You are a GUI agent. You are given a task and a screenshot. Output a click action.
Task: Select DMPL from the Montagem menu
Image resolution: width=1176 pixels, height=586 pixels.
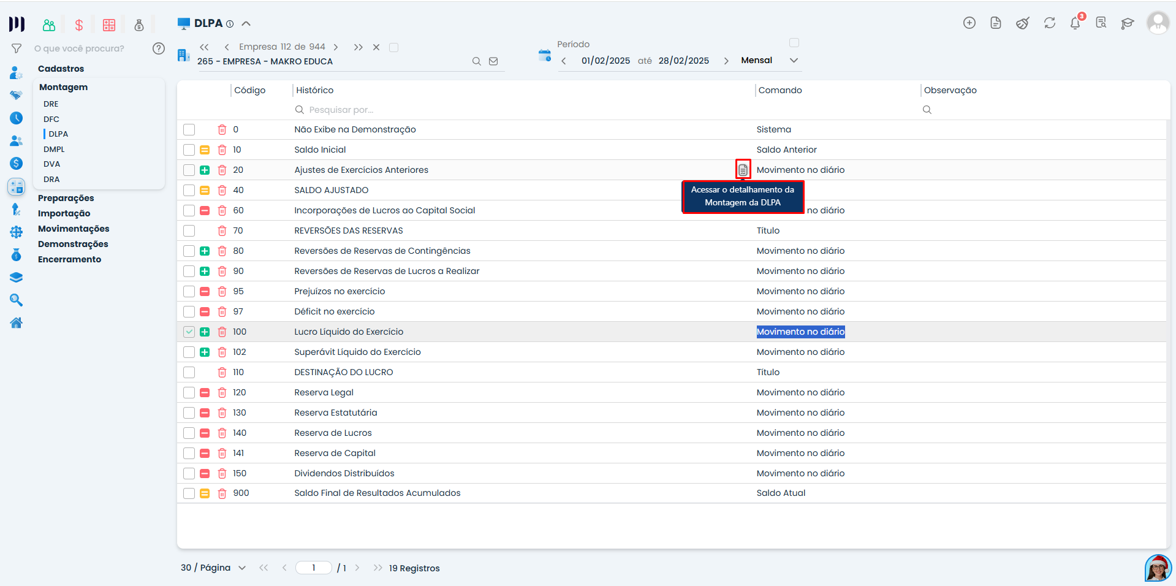(x=54, y=149)
